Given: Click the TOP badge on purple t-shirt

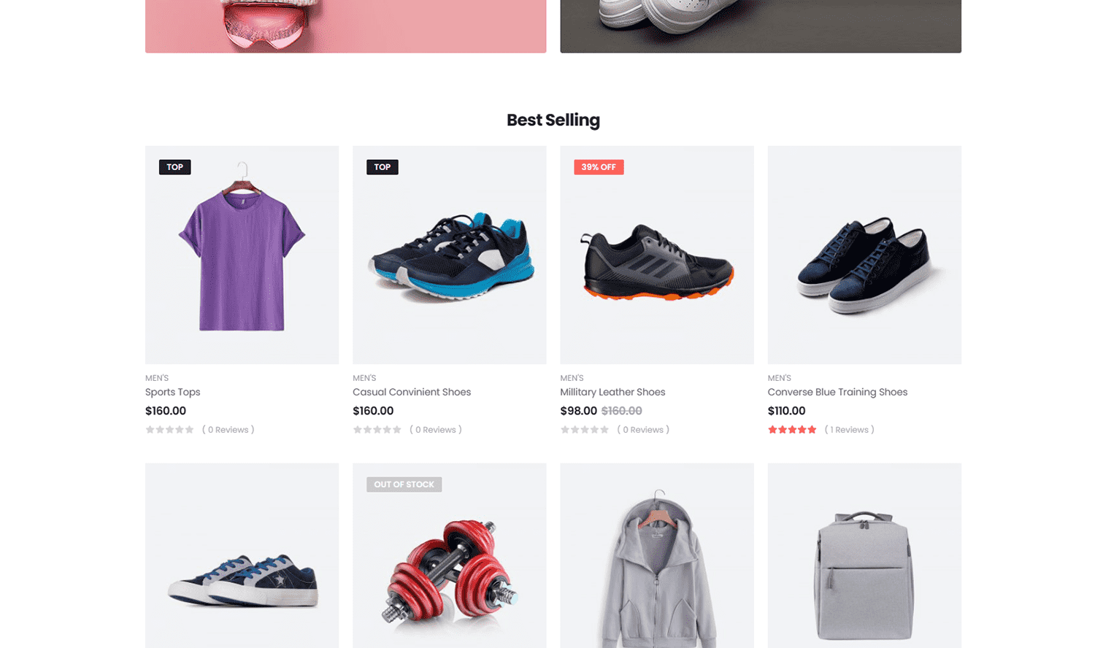Looking at the screenshot, I should pyautogui.click(x=175, y=167).
